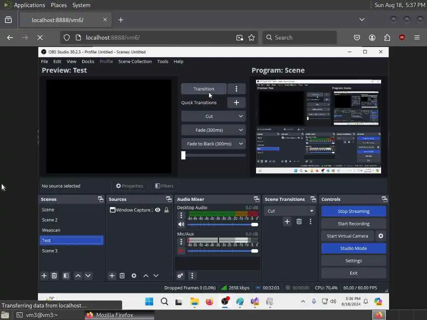
Task: Open the Scene Collection menu
Action: 135,62
